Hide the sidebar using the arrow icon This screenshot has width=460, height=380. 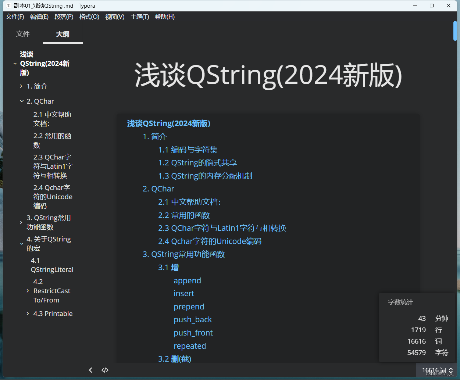click(90, 370)
